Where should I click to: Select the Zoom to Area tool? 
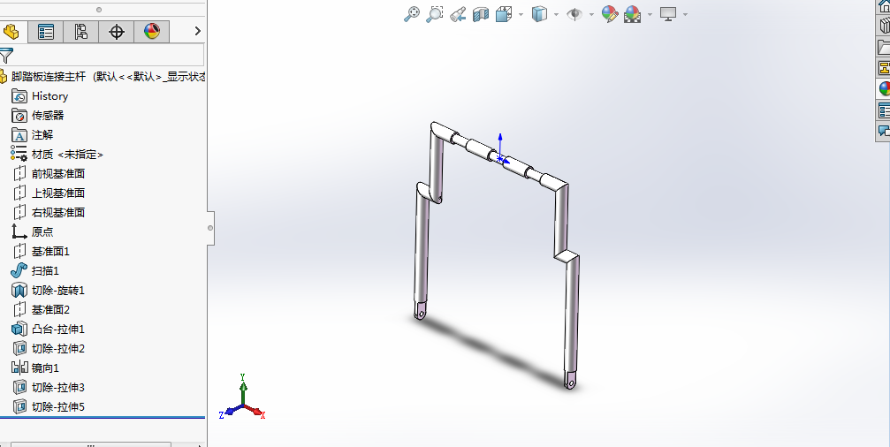point(435,14)
